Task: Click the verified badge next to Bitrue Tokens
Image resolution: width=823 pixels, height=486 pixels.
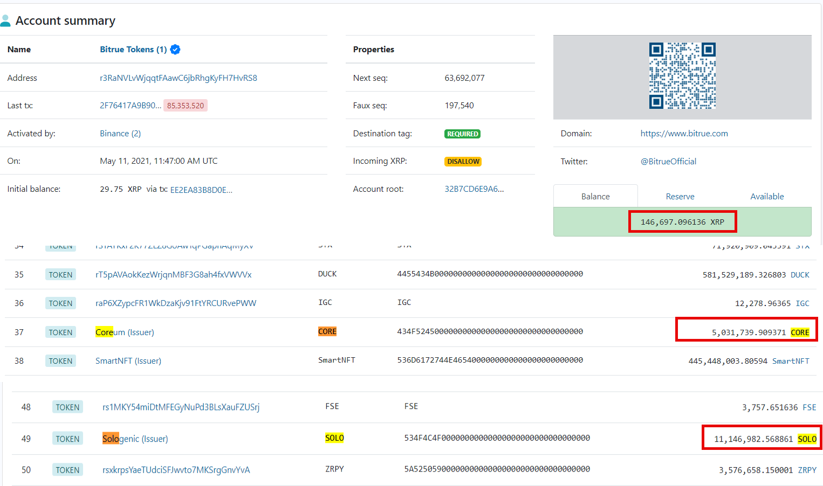Action: click(x=175, y=50)
